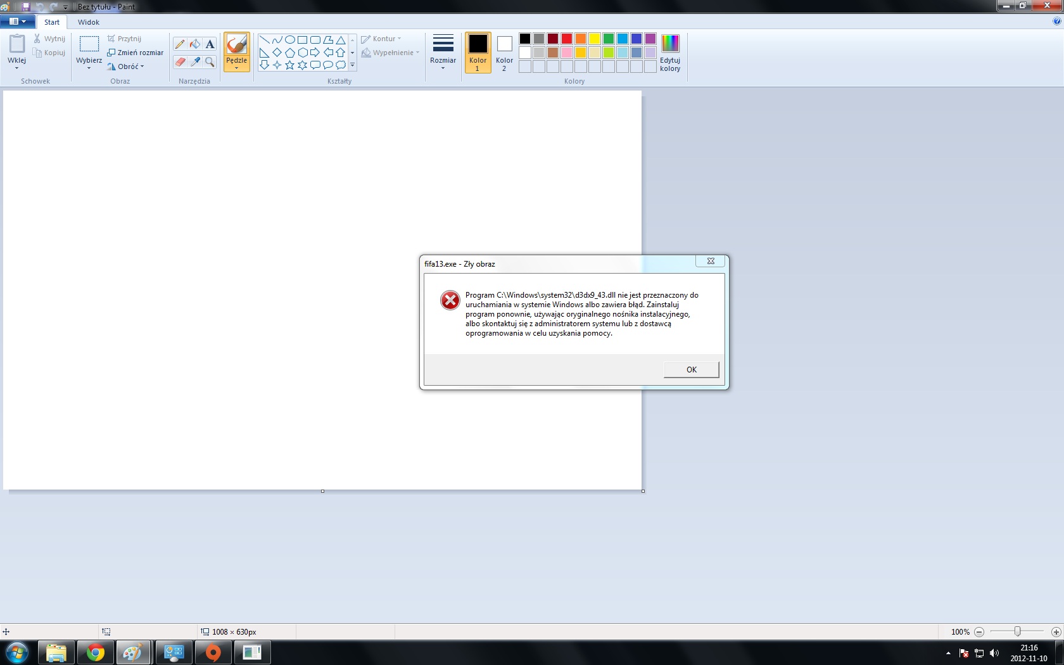This screenshot has height=665, width=1064.
Task: Click zoom out minus button
Action: (x=979, y=632)
